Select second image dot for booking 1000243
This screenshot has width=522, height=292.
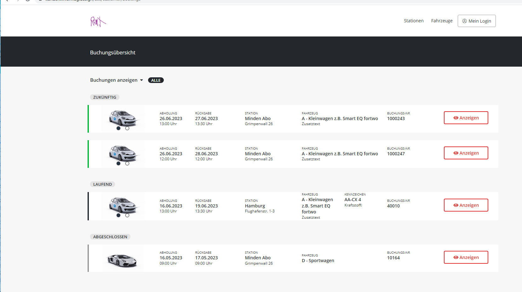[x=127, y=128]
